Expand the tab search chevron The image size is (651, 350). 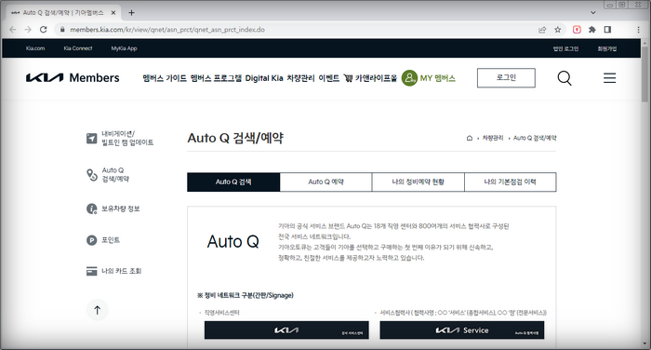coord(593,12)
